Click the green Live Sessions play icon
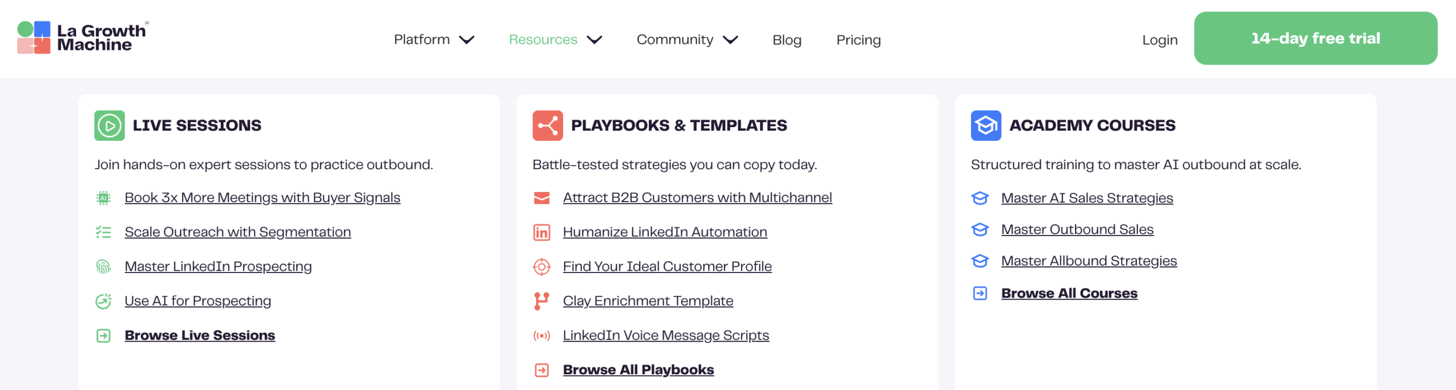The width and height of the screenshot is (1456, 390). point(109,125)
